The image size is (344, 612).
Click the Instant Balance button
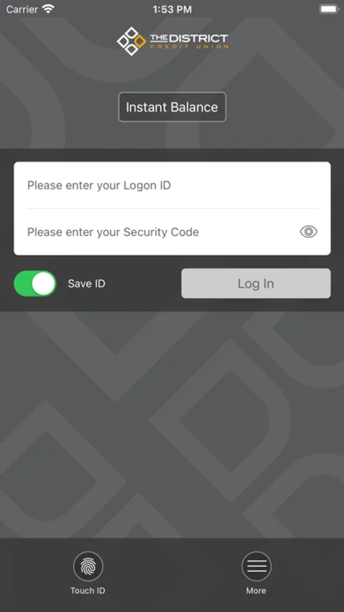pyautogui.click(x=172, y=107)
